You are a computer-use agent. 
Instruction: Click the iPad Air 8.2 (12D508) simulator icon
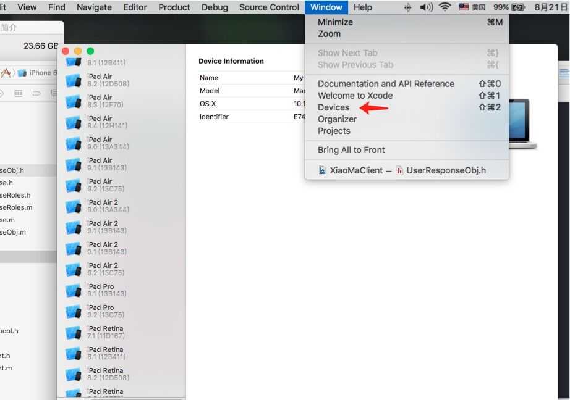pos(74,81)
